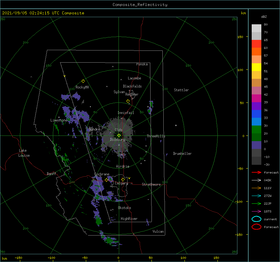
Task: Click the red forecast ellipse icon
Action: [x=256, y=227]
